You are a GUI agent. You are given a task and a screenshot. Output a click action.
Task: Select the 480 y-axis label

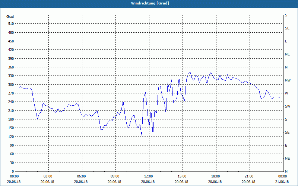pyautogui.click(x=11, y=33)
